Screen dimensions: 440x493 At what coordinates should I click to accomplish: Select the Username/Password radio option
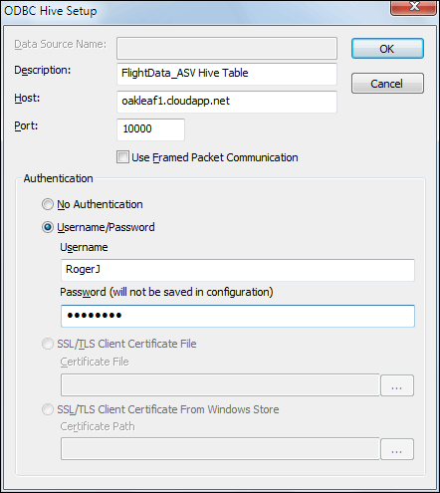(48, 227)
